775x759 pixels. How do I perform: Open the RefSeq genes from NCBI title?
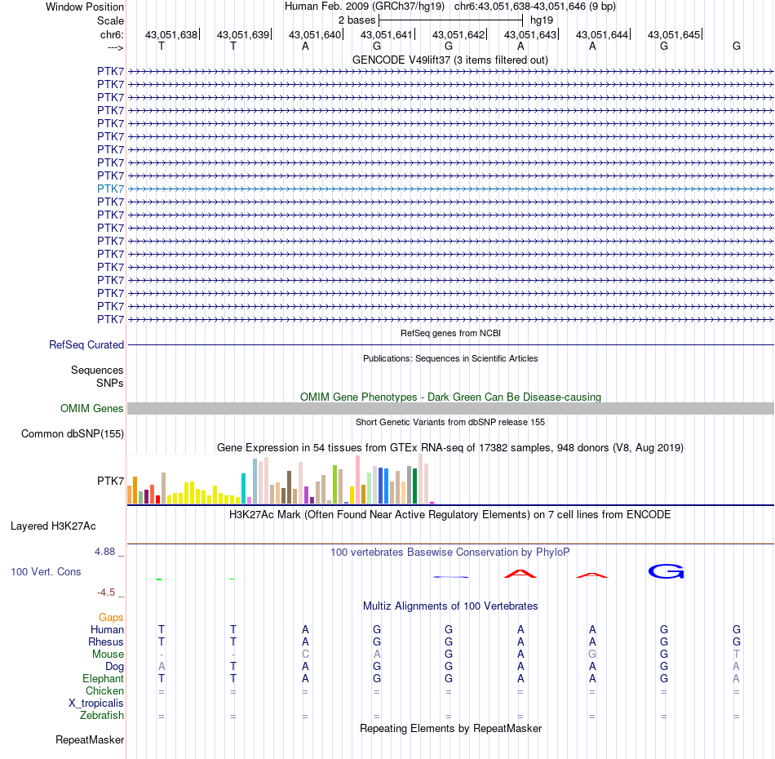click(450, 333)
